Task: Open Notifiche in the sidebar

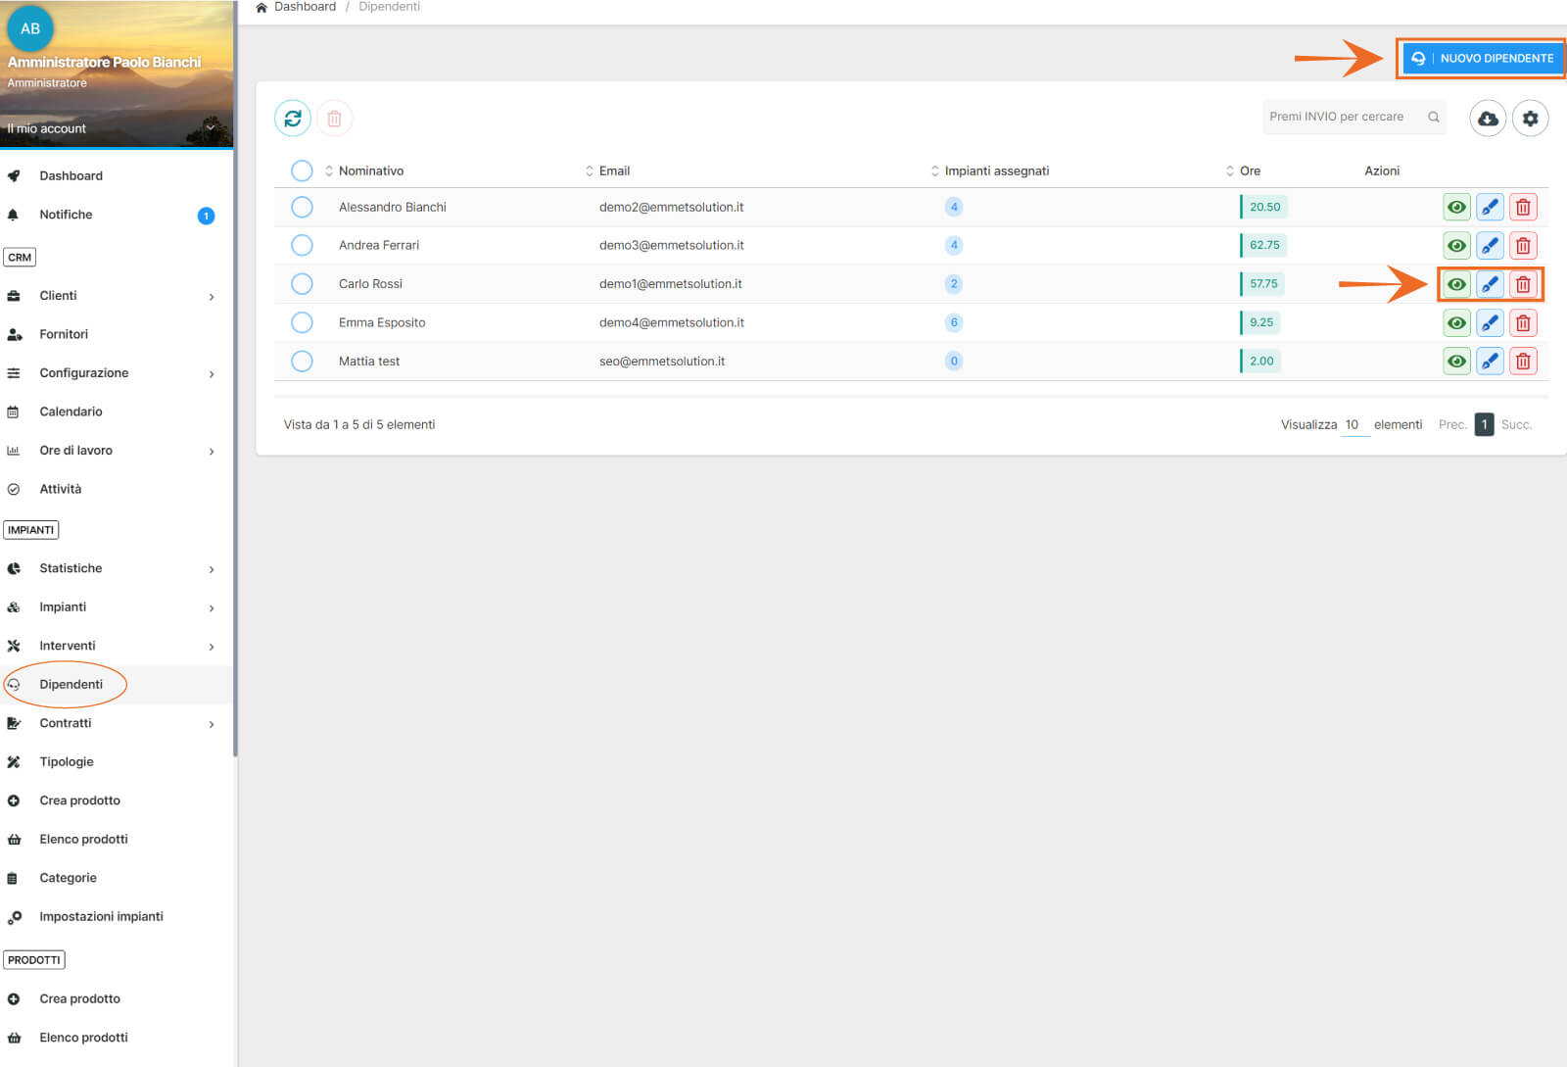Action: pyautogui.click(x=66, y=215)
